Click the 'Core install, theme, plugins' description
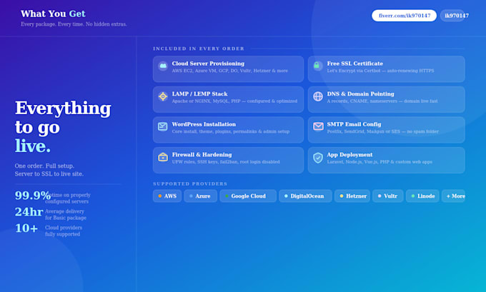This screenshot has height=292, width=486. (x=231, y=131)
